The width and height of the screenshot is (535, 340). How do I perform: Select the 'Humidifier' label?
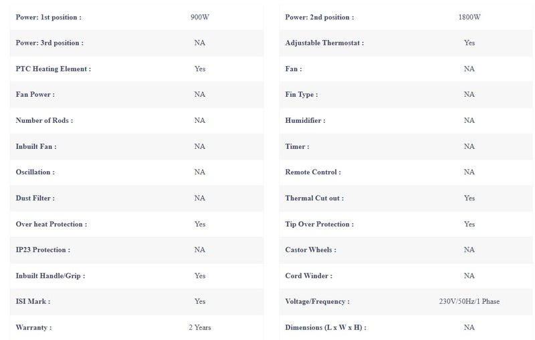point(305,120)
